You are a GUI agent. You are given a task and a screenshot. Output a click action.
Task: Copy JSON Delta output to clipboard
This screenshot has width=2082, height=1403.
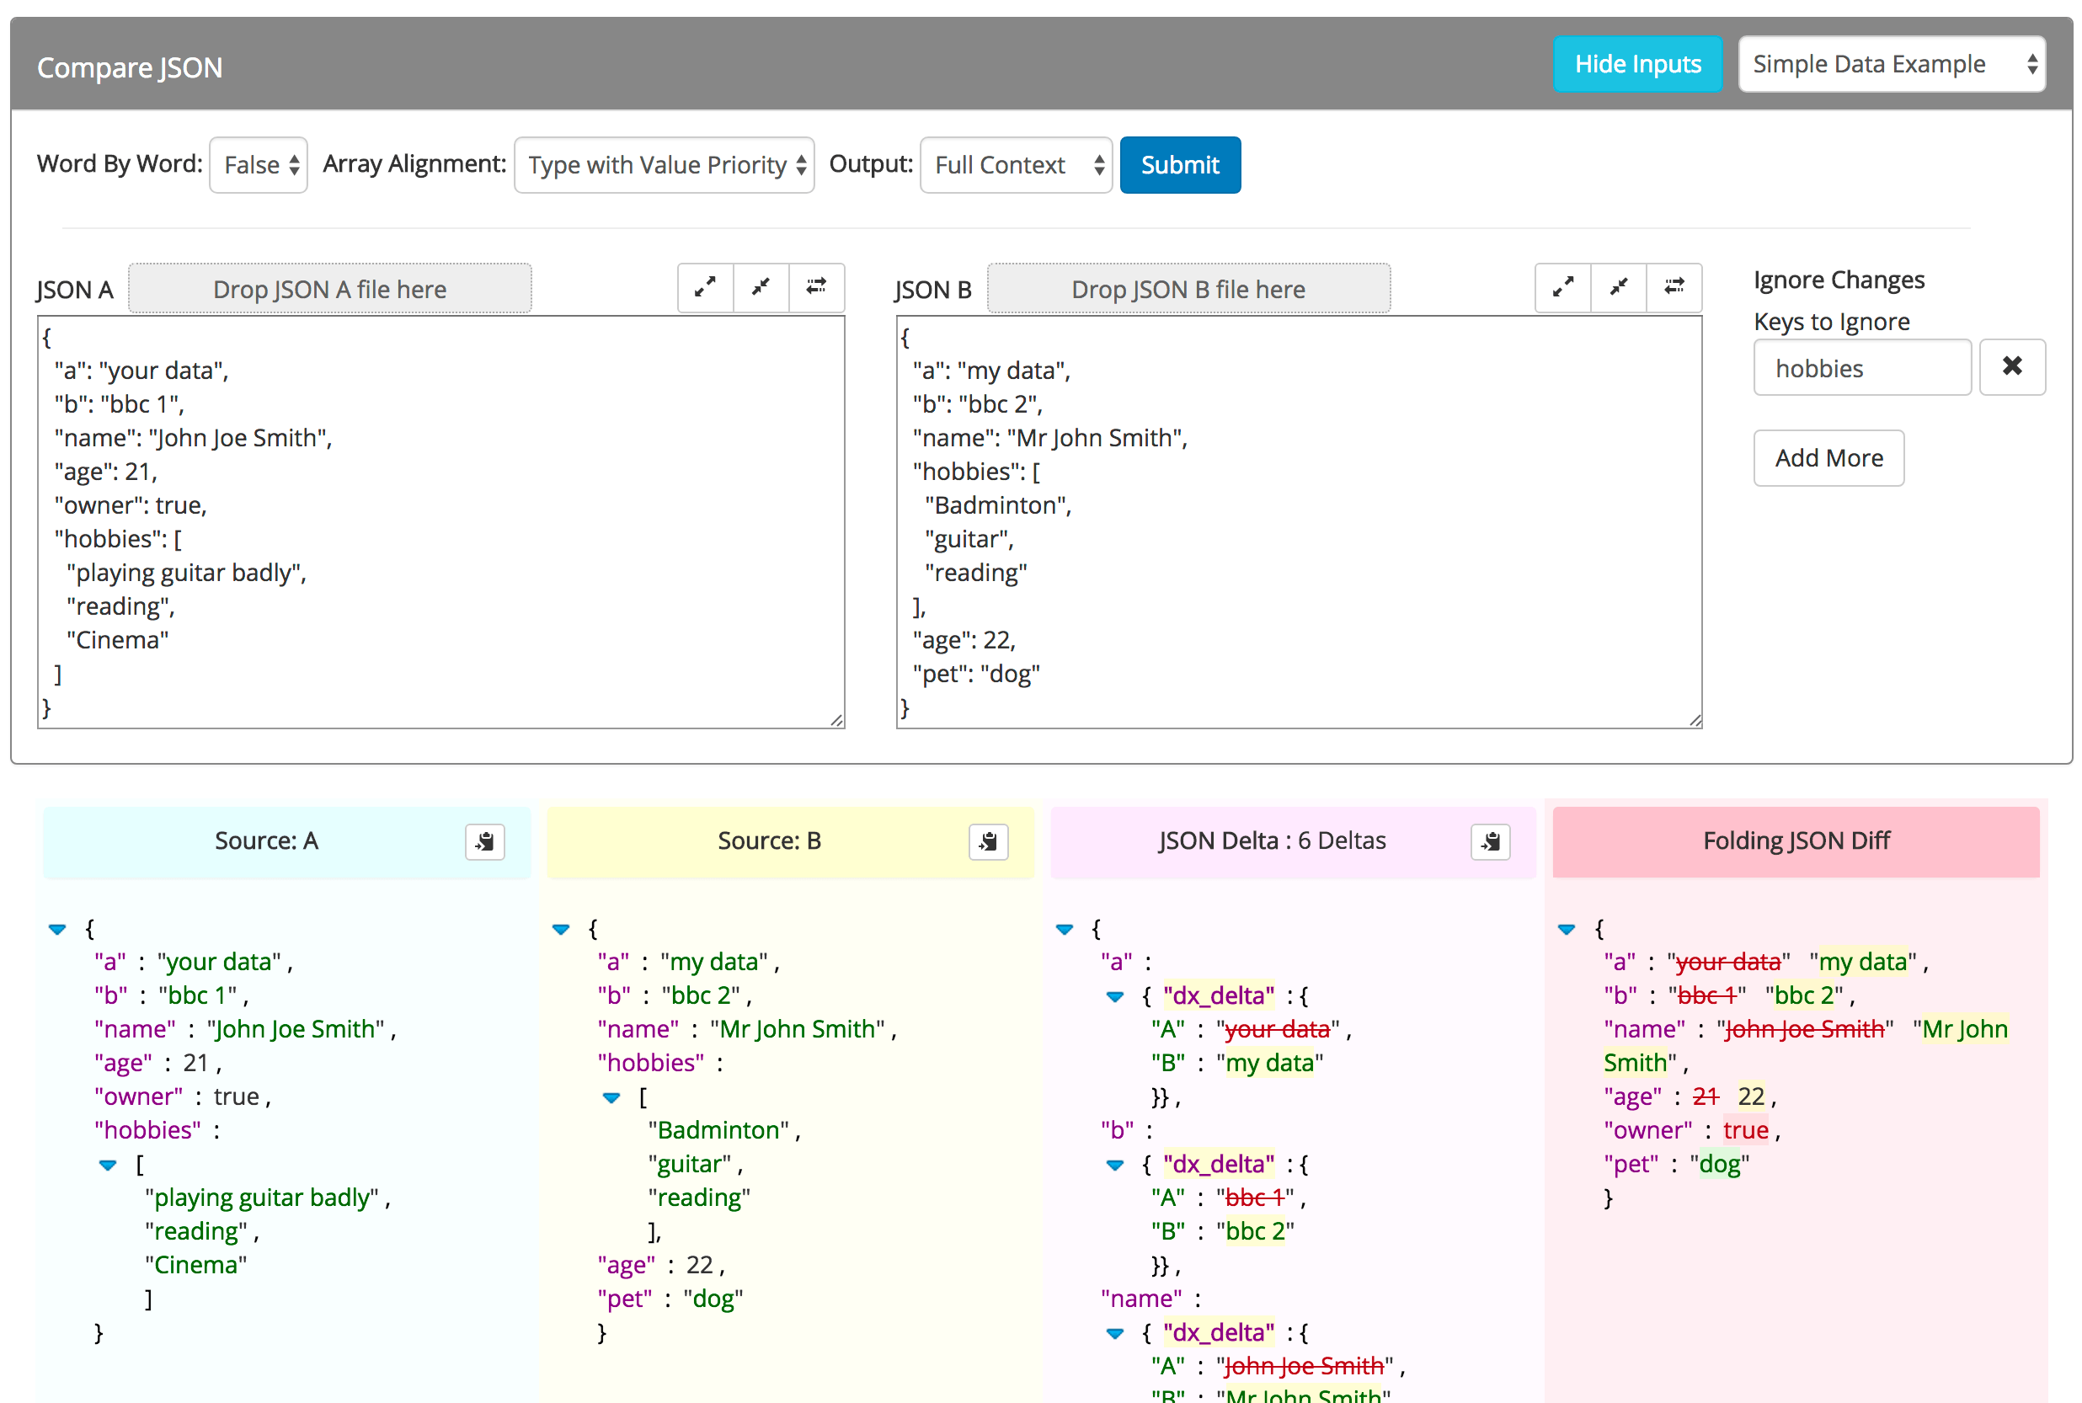(1490, 841)
